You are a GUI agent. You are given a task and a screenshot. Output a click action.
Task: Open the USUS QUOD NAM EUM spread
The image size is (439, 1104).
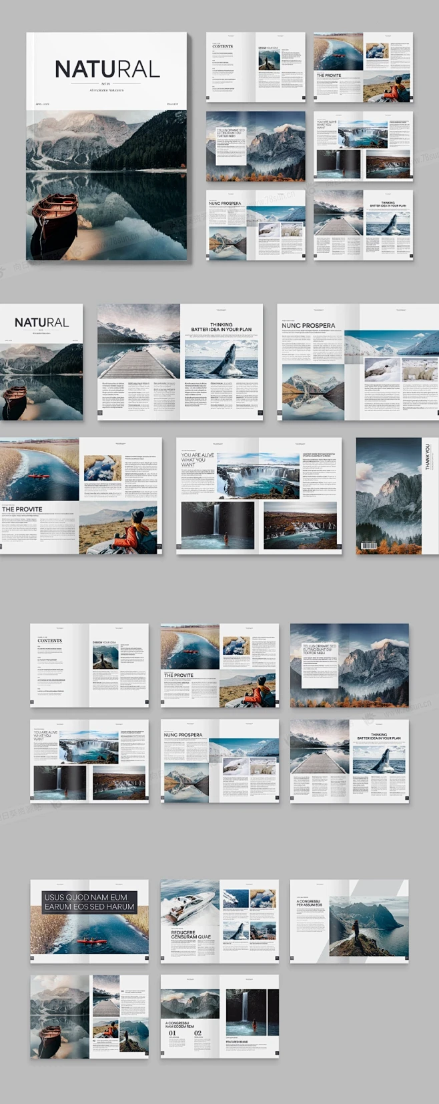coord(89,921)
